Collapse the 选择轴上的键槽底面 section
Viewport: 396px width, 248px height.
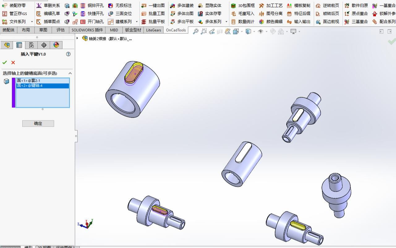pyautogui.click(x=70, y=73)
